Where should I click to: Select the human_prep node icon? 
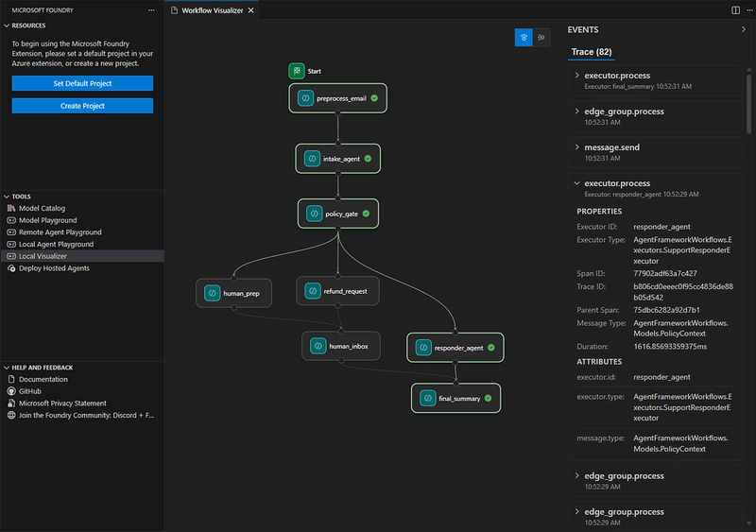pyautogui.click(x=212, y=293)
